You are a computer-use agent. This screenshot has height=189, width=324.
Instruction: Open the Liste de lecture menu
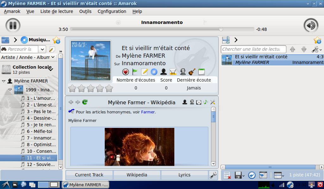pyautogui.click(x=57, y=12)
